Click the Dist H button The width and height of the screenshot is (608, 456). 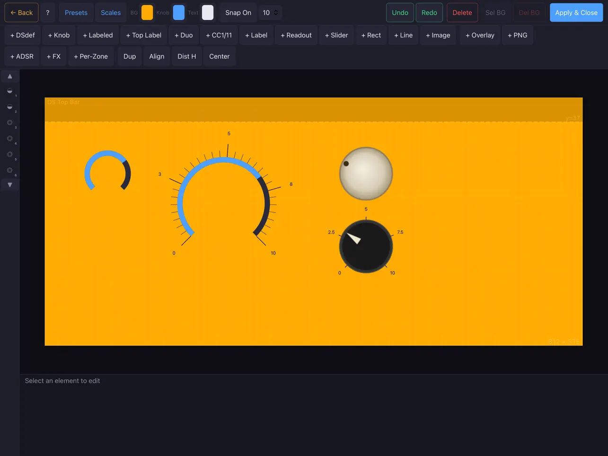click(x=186, y=56)
